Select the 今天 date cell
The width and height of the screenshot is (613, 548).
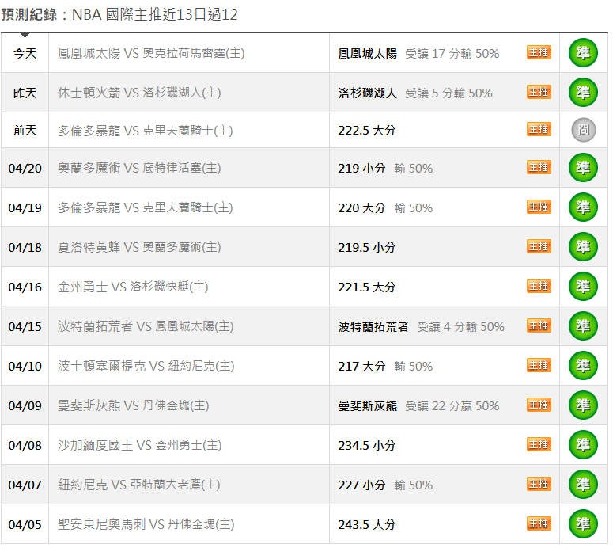coord(25,53)
